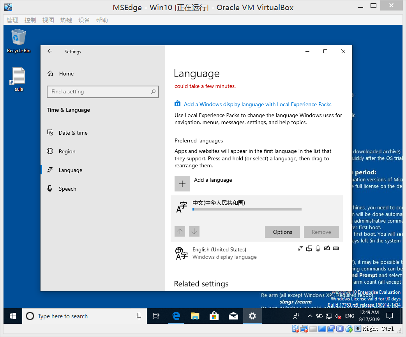Click VirtualBox shared folders status icon

(x=313, y=329)
